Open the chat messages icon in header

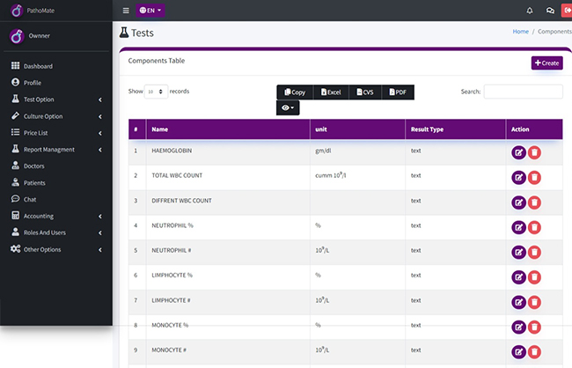coord(550,11)
